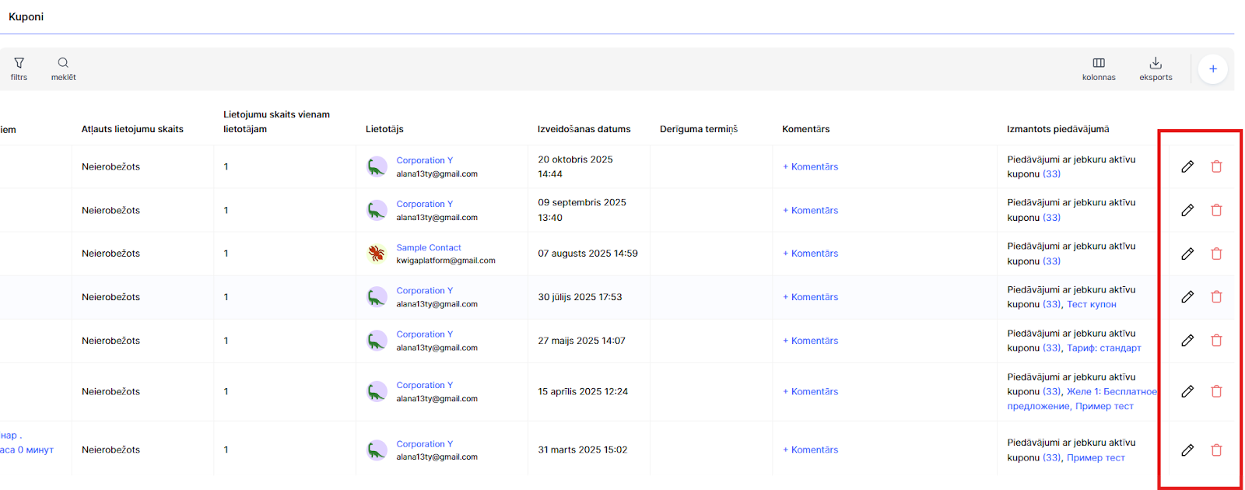Edit the coupon created 20 oktobris 2025

tap(1187, 166)
